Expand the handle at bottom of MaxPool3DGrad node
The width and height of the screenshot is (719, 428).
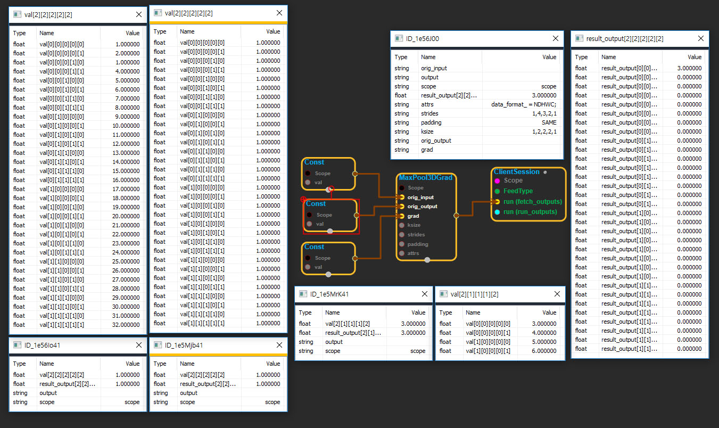pos(427,260)
